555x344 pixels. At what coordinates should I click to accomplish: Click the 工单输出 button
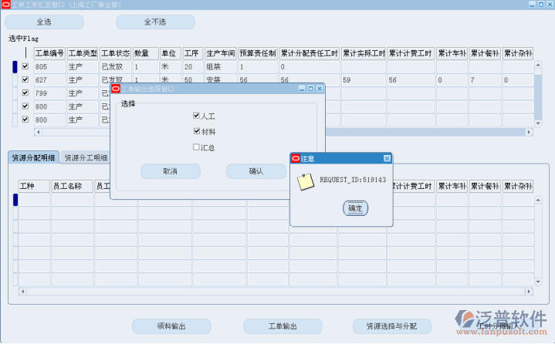(283, 326)
